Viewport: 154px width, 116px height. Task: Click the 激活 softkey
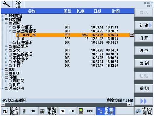144,13
